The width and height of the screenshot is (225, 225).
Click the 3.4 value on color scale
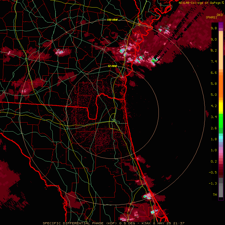click(214, 117)
